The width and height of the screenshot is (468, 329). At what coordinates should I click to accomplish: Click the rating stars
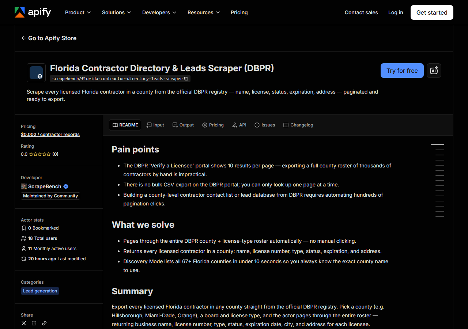tap(40, 154)
